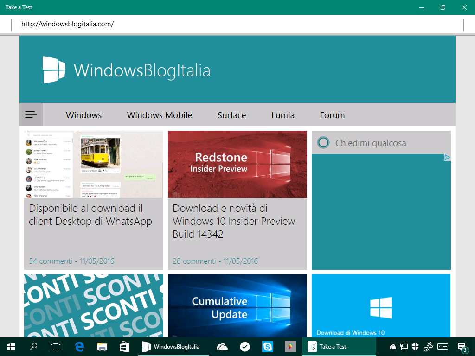Open Cumulative Update article thumbnail
475x356 pixels.
[x=237, y=306]
